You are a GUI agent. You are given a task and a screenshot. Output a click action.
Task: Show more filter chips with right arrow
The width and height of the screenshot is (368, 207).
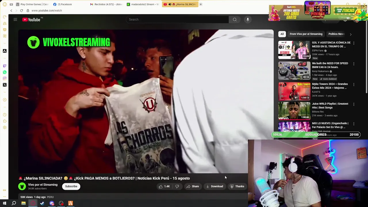pyautogui.click(x=350, y=34)
